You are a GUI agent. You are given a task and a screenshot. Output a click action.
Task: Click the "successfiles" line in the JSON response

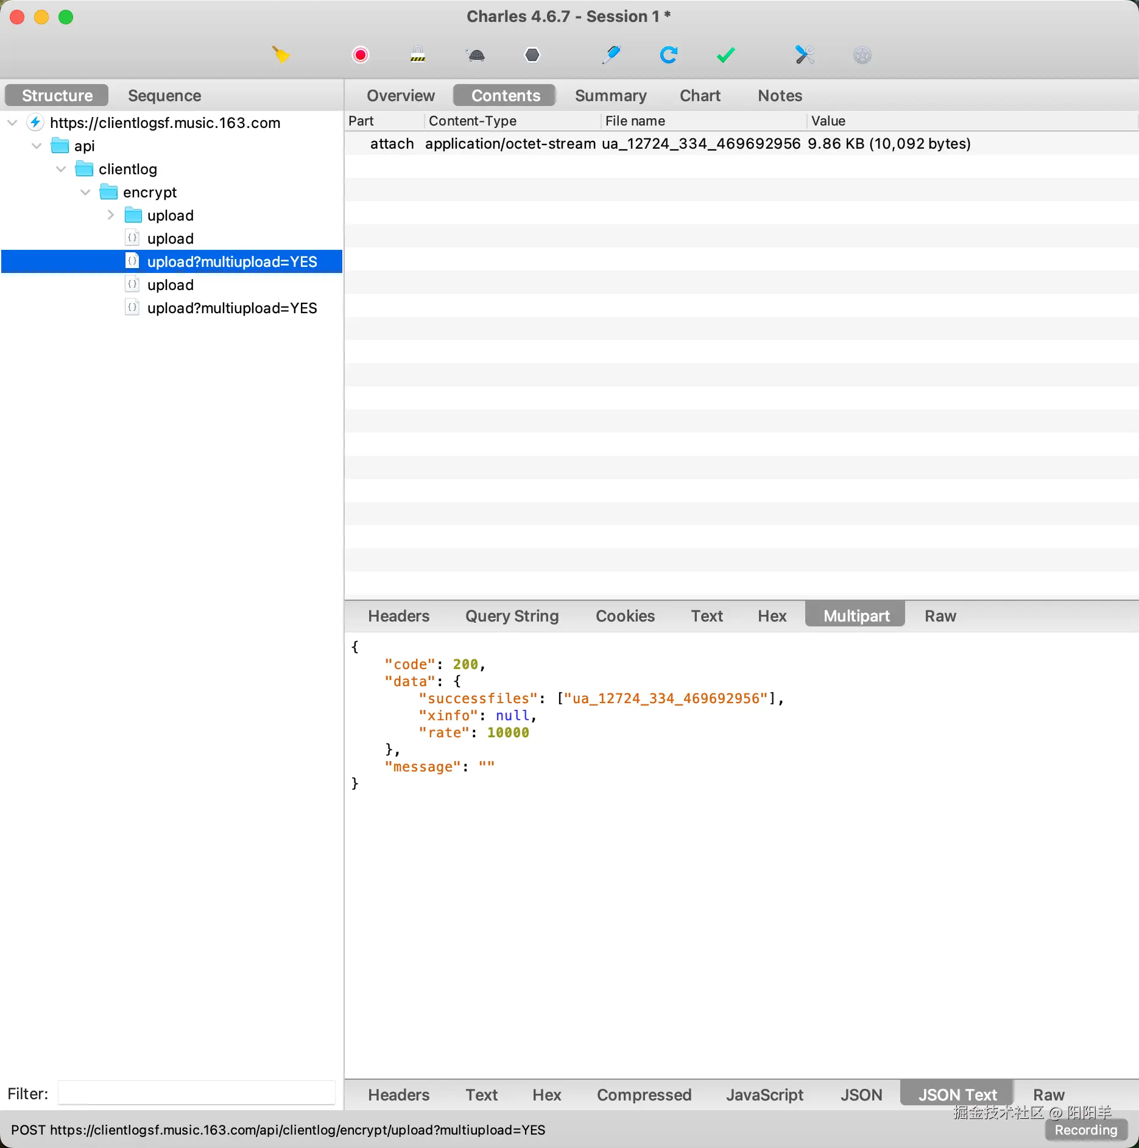[601, 698]
